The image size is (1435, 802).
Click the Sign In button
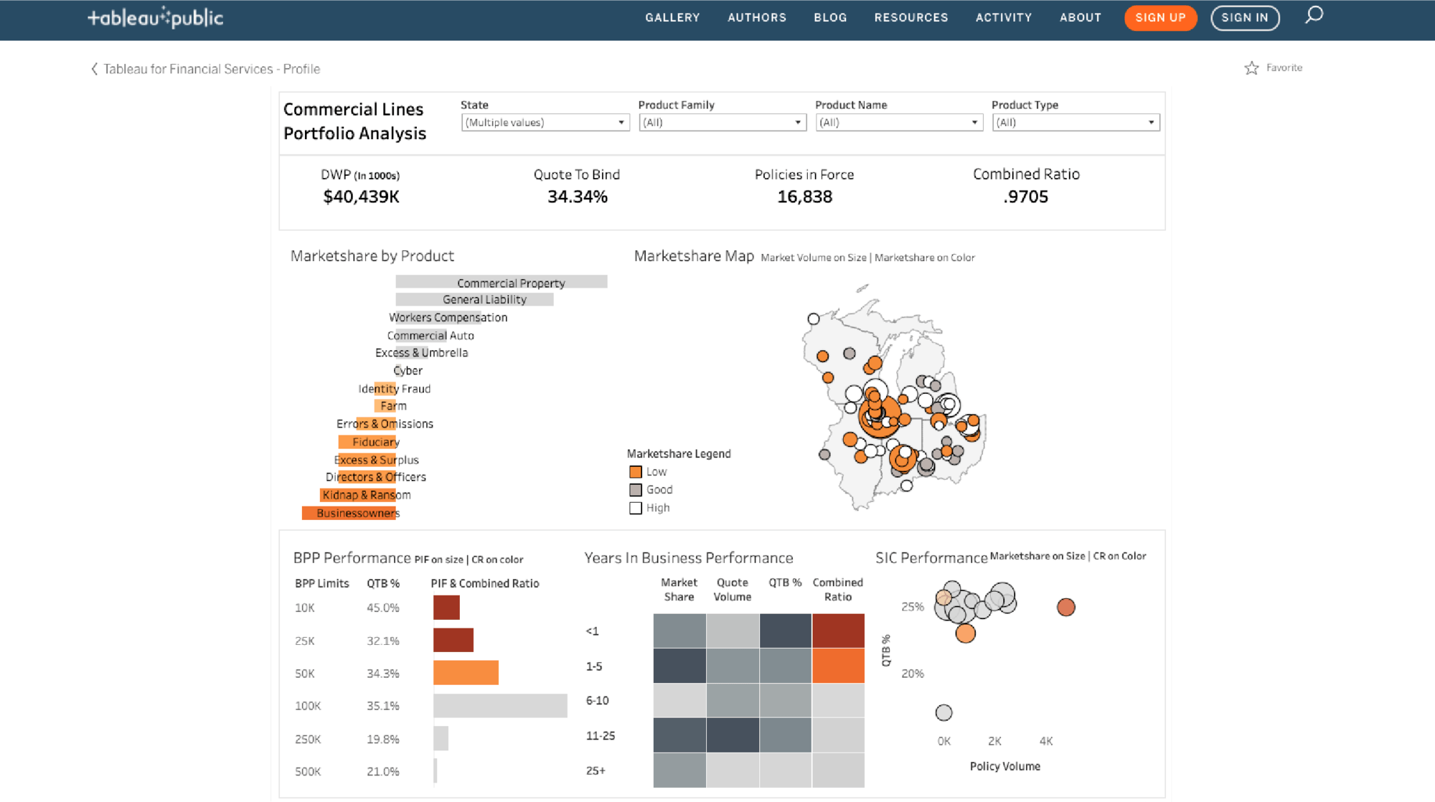tap(1245, 17)
